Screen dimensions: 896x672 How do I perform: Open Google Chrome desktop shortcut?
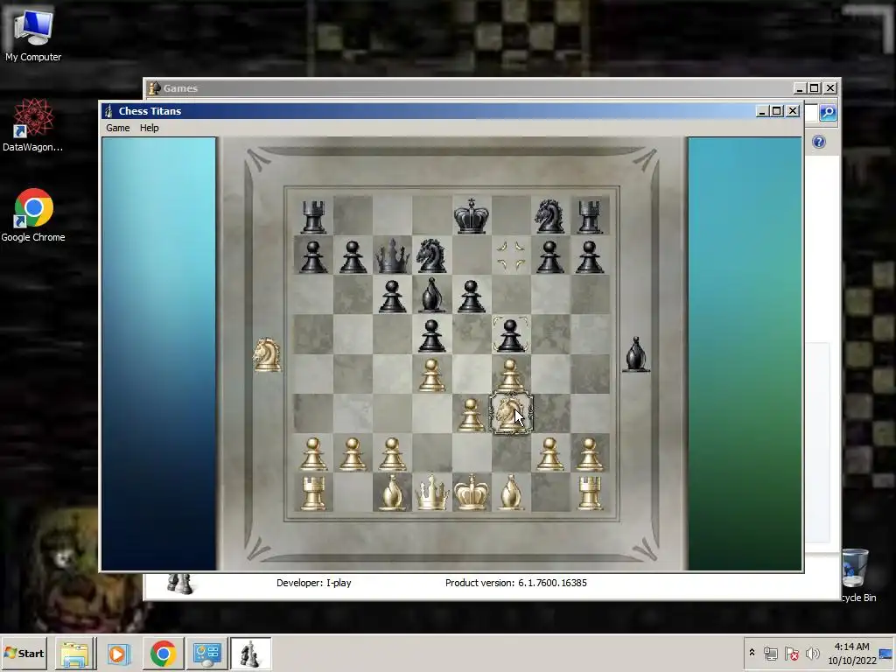[x=33, y=215]
